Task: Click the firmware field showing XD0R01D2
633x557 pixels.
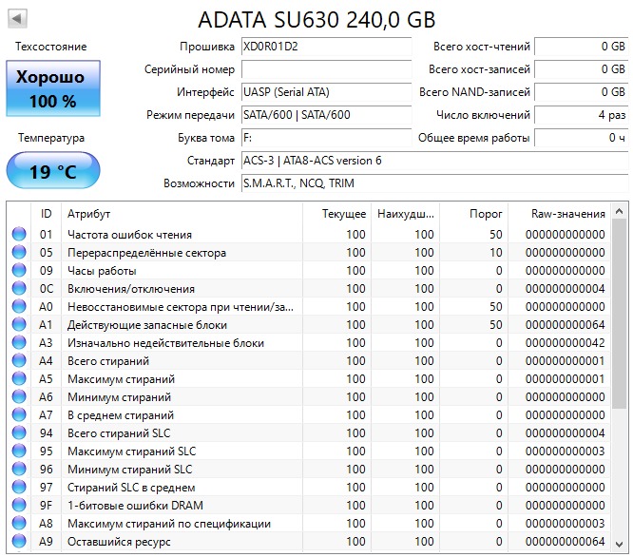Action: pos(326,47)
